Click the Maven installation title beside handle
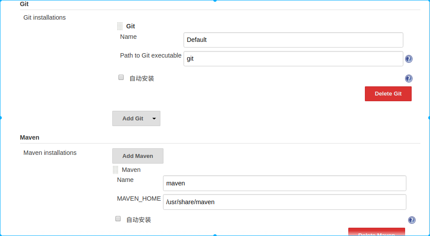Screen dimensions: 430x236 [131, 170]
